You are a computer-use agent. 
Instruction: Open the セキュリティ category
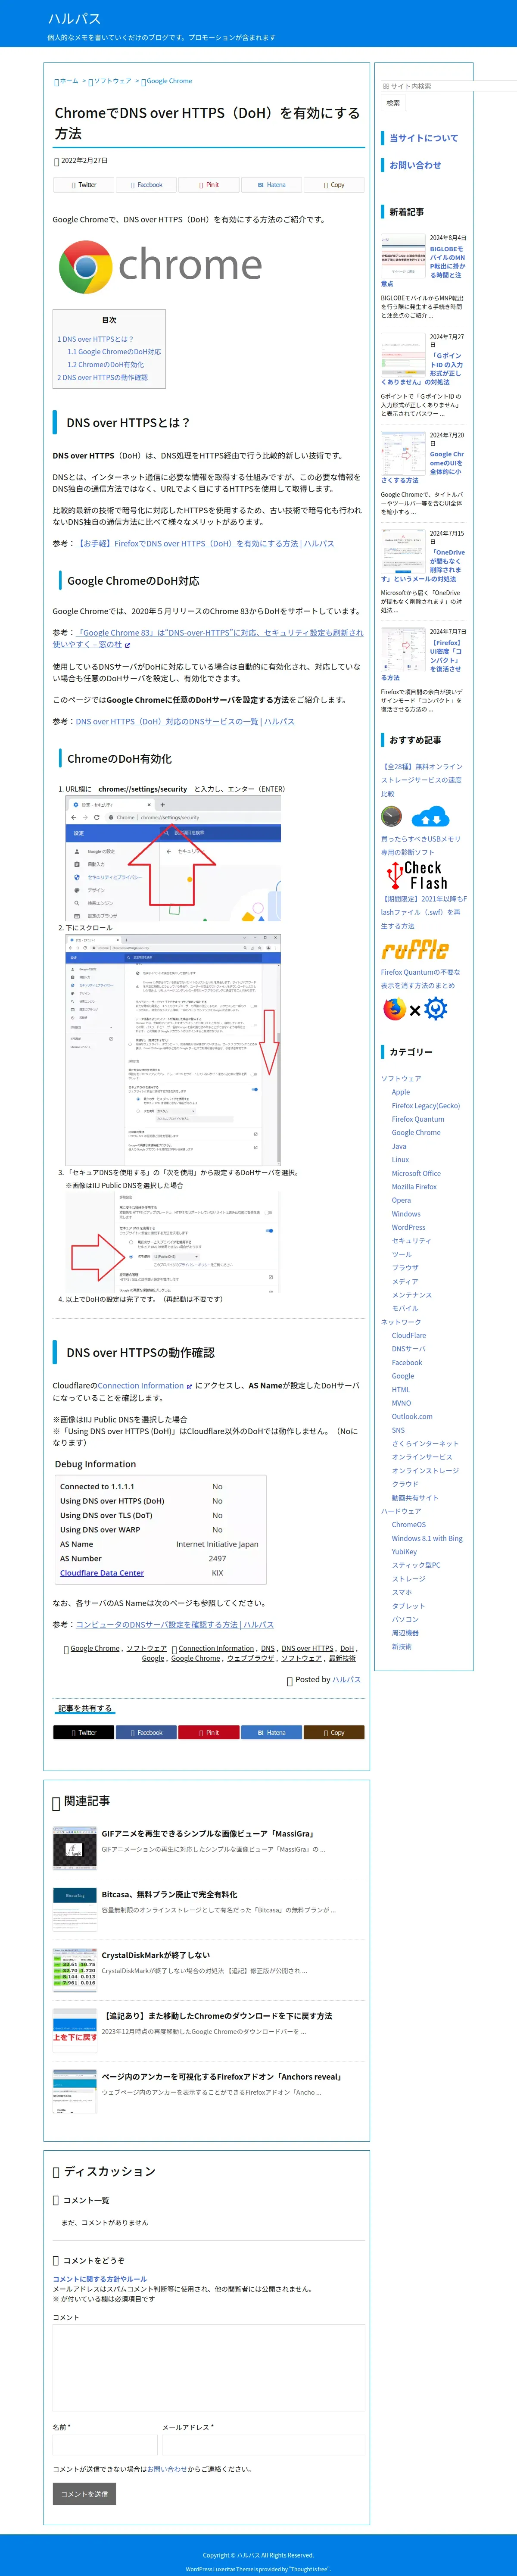411,1241
